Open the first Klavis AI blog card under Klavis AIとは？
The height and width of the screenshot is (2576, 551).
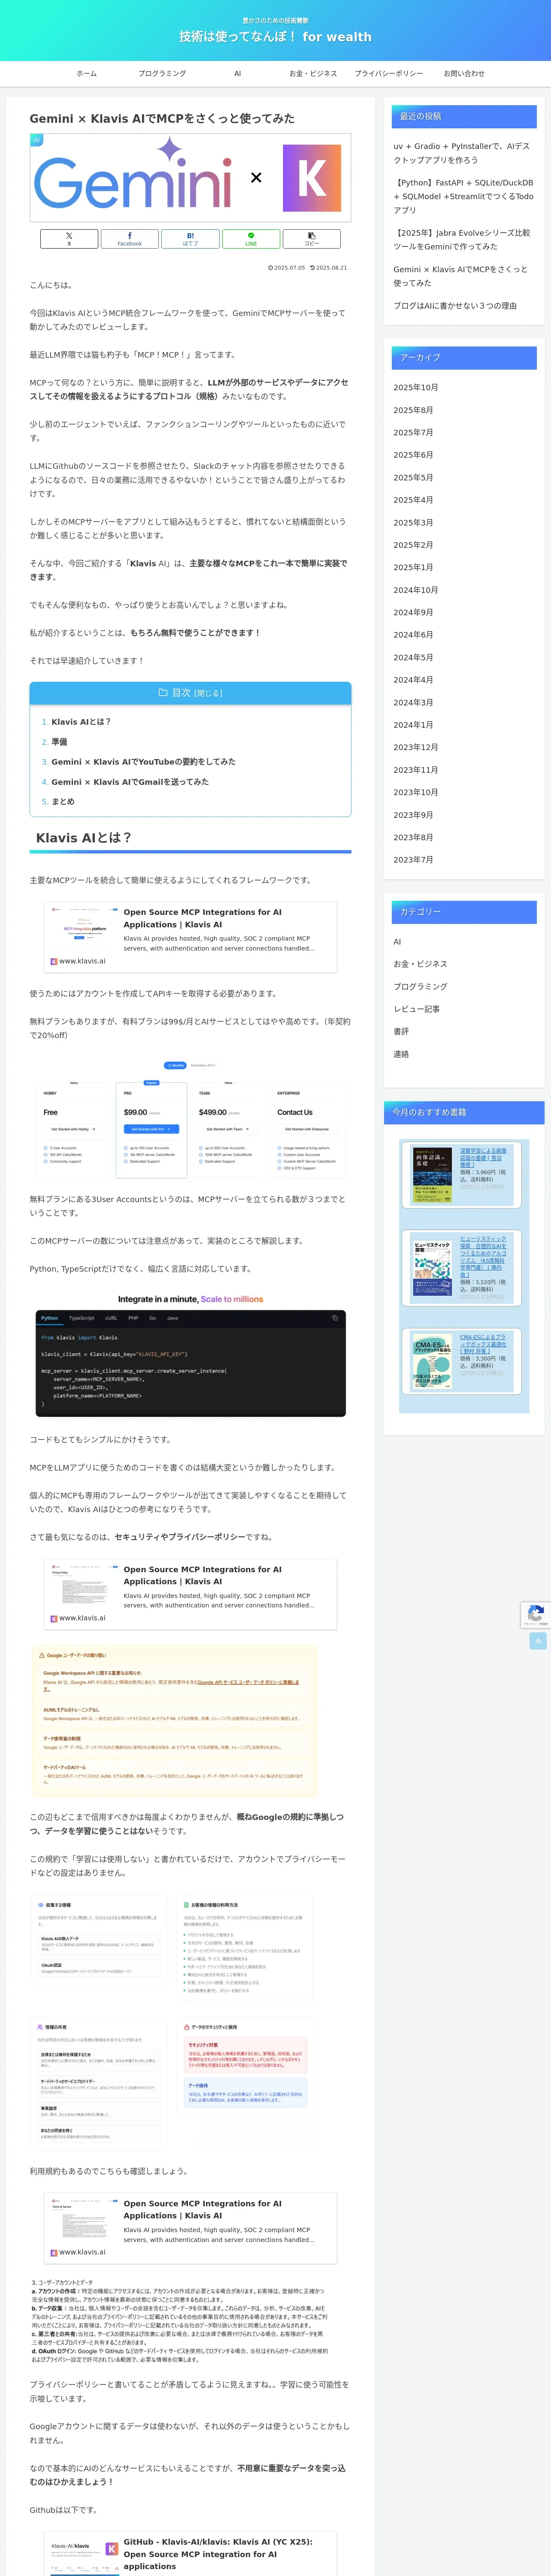(190, 937)
